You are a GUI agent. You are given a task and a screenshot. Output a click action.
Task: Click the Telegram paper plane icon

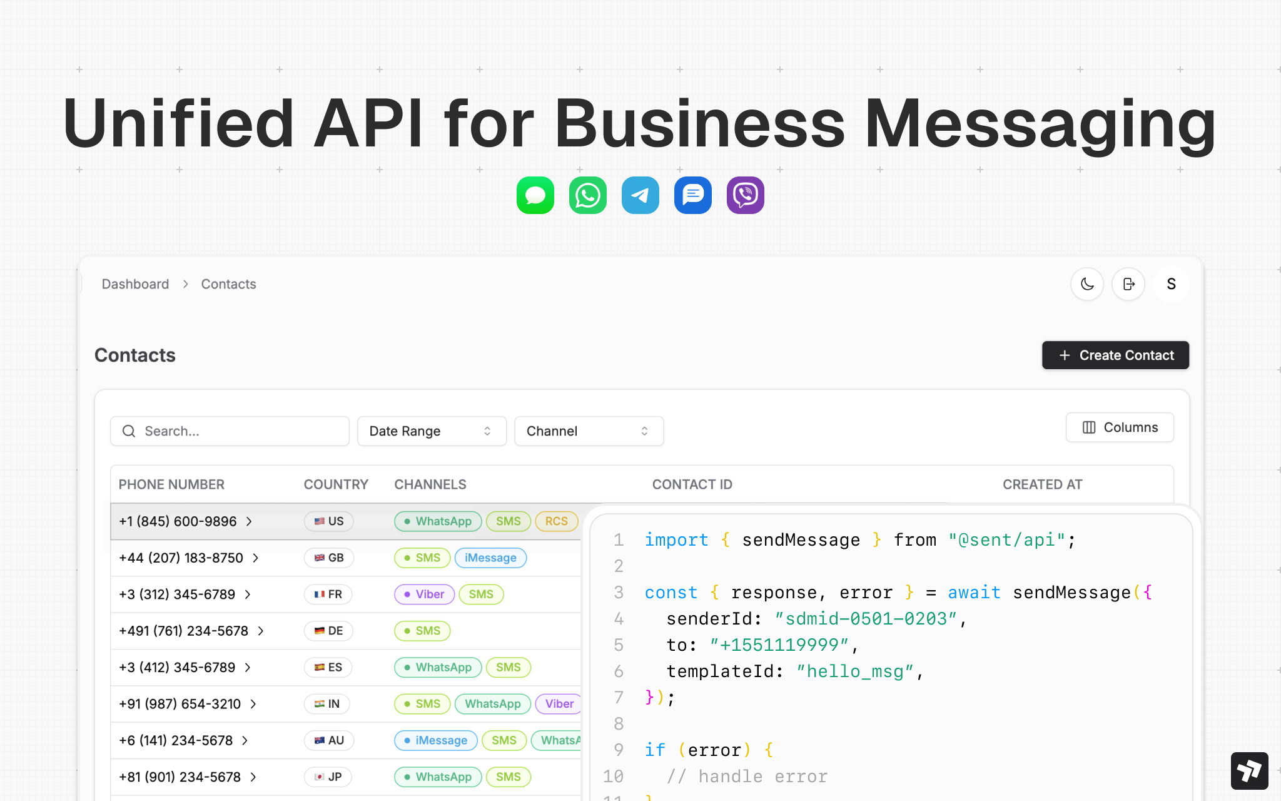pos(640,195)
